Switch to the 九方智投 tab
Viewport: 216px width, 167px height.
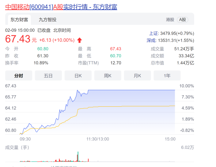click(x=48, y=20)
